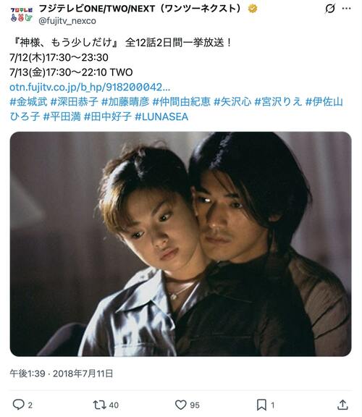Open the share icon at bottom right

pos(342,405)
